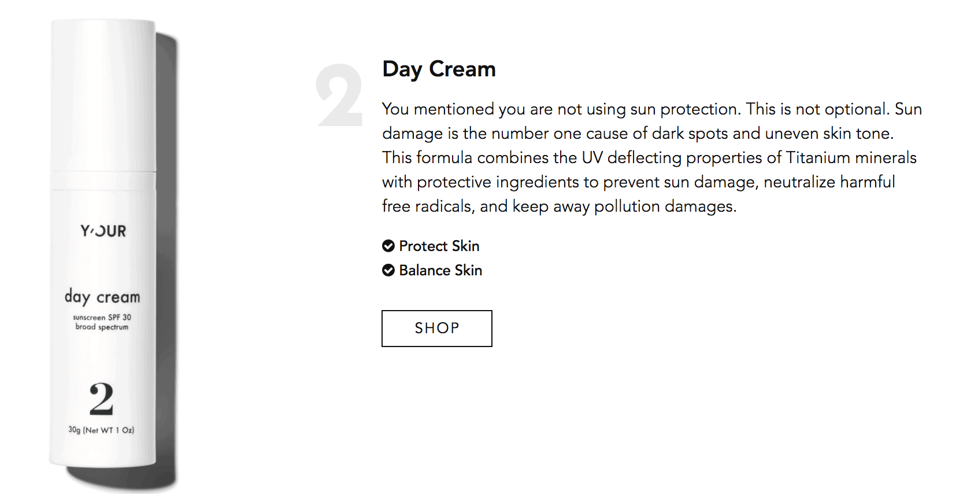Image resolution: width=963 pixels, height=494 pixels.
Task: Click the phrase dark spots and uneven skin tone
Action: (x=773, y=134)
